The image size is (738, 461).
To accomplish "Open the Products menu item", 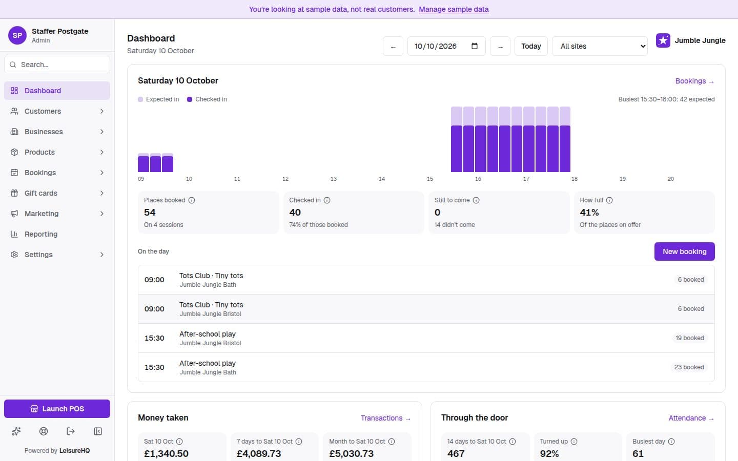I will click(x=57, y=152).
